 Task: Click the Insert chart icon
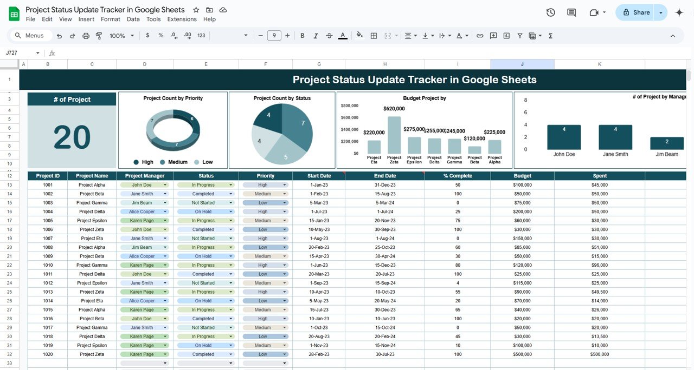click(x=506, y=35)
